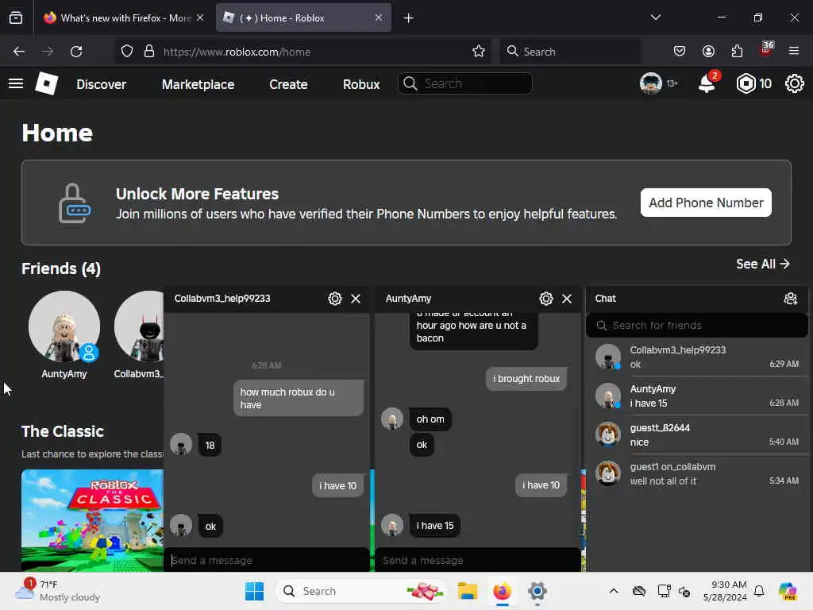Open the Firefox View icon
This screenshot has height=610, width=813.
coord(16,18)
